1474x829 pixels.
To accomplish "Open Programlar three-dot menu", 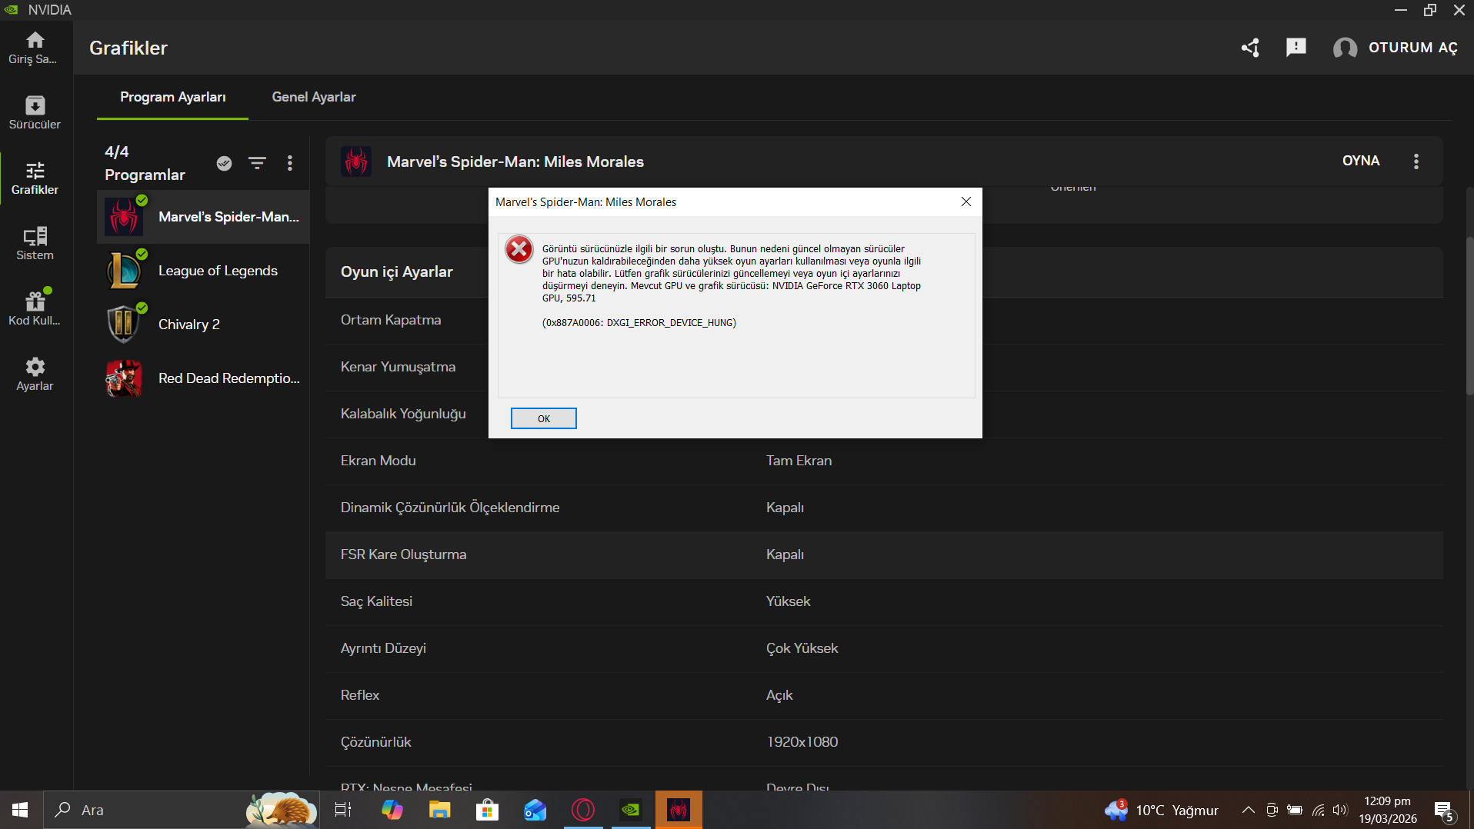I will tap(290, 163).
